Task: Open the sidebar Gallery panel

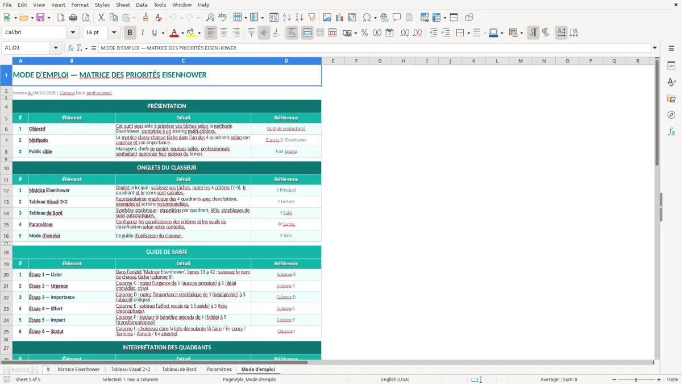Action: pyautogui.click(x=671, y=98)
